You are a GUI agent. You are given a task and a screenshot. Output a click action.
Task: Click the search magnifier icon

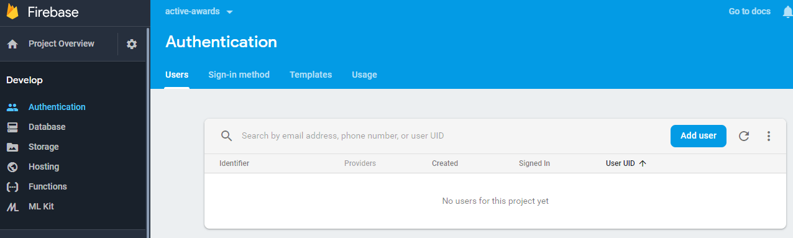(227, 136)
